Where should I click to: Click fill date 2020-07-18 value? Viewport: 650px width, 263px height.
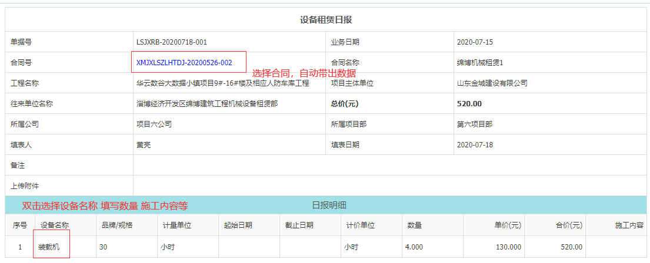click(475, 145)
